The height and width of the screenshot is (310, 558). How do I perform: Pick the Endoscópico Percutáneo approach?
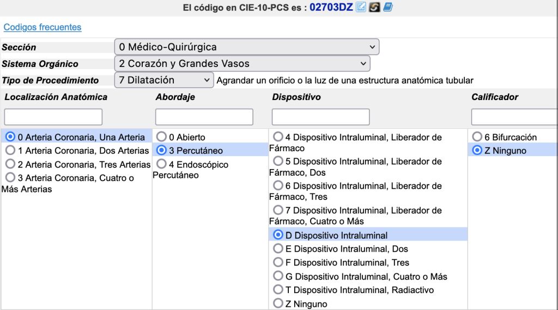pyautogui.click(x=161, y=164)
